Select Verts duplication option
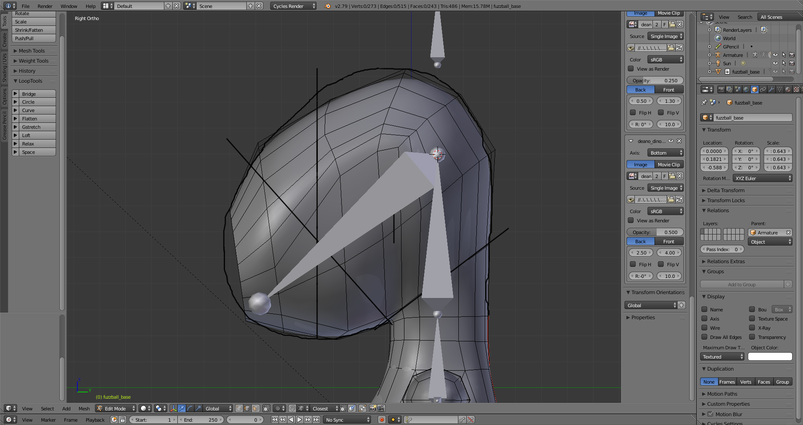The width and height of the screenshot is (803, 425). coord(746,382)
